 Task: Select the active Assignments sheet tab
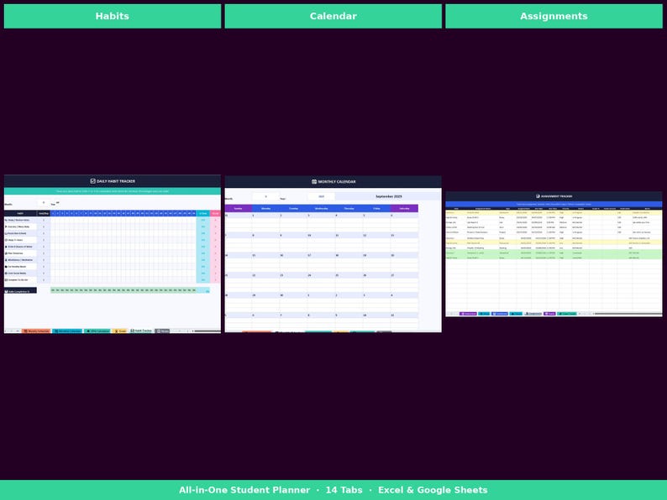point(533,314)
